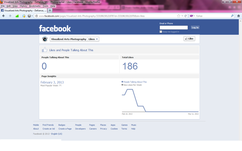Expand the Likes dropdown on page header
The width and height of the screenshot is (242, 151).
93,39
